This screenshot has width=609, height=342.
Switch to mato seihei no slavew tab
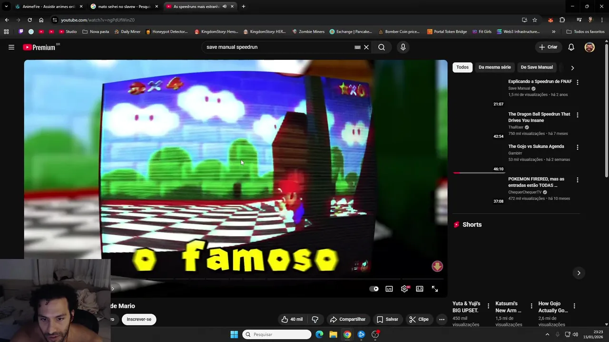pos(125,7)
